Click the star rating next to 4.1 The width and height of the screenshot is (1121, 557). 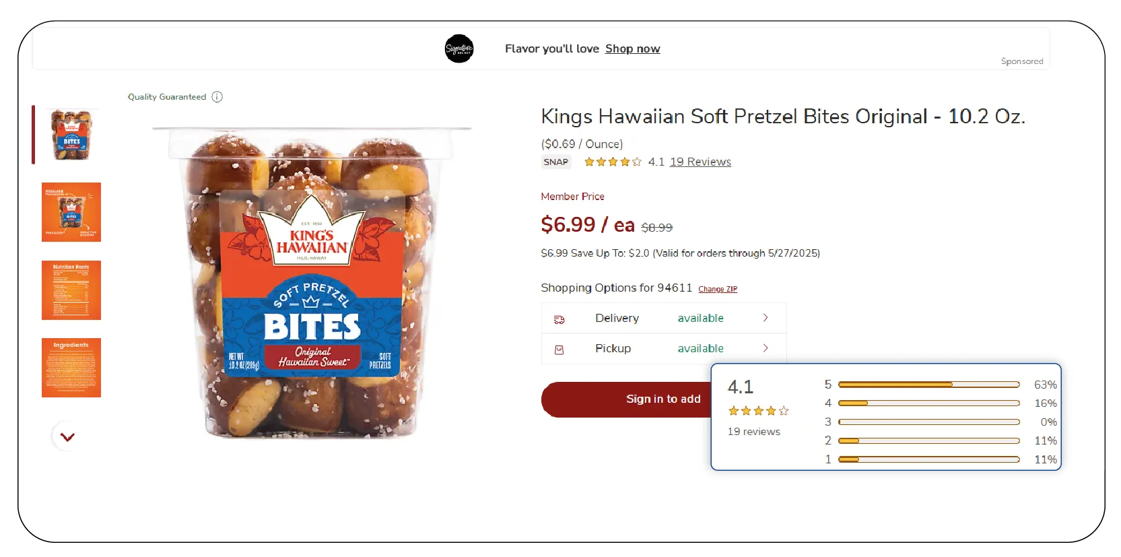[x=611, y=162]
